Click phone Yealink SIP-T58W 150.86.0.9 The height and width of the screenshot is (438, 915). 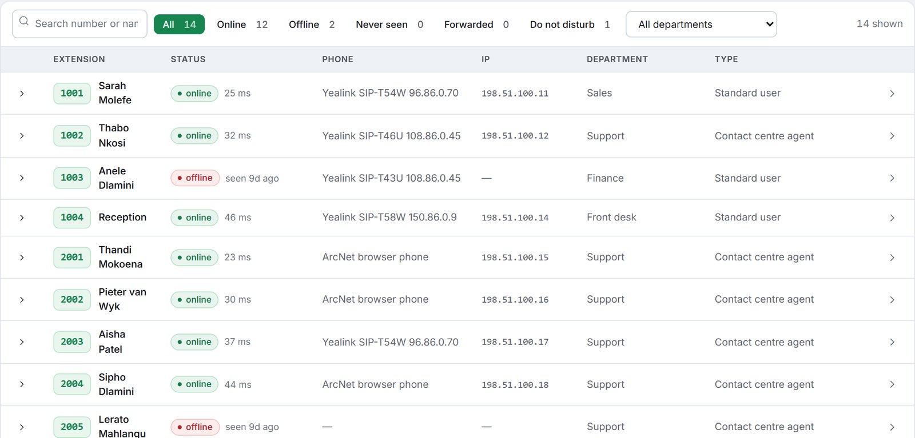coord(389,217)
